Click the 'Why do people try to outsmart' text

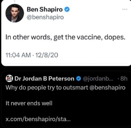point(47,88)
